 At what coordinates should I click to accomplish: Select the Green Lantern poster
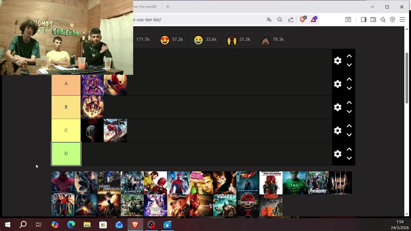pyautogui.click(x=294, y=183)
